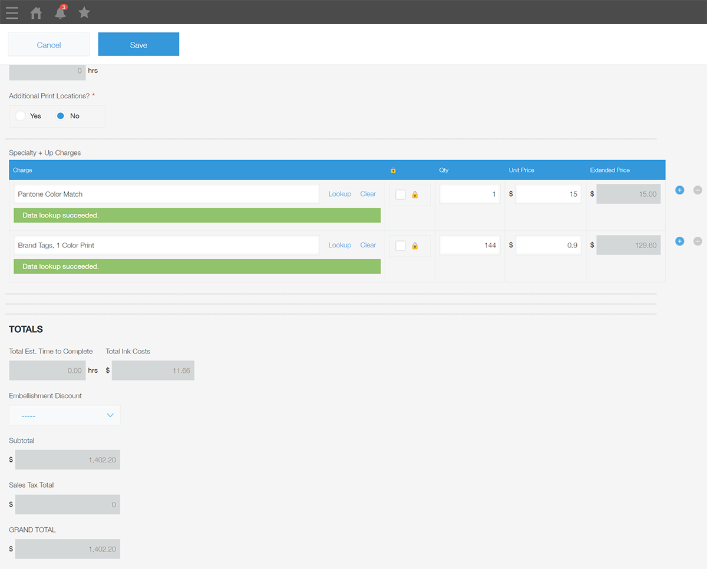The image size is (707, 569).
Task: Remove the Pantone Color Match row
Action: (x=698, y=190)
